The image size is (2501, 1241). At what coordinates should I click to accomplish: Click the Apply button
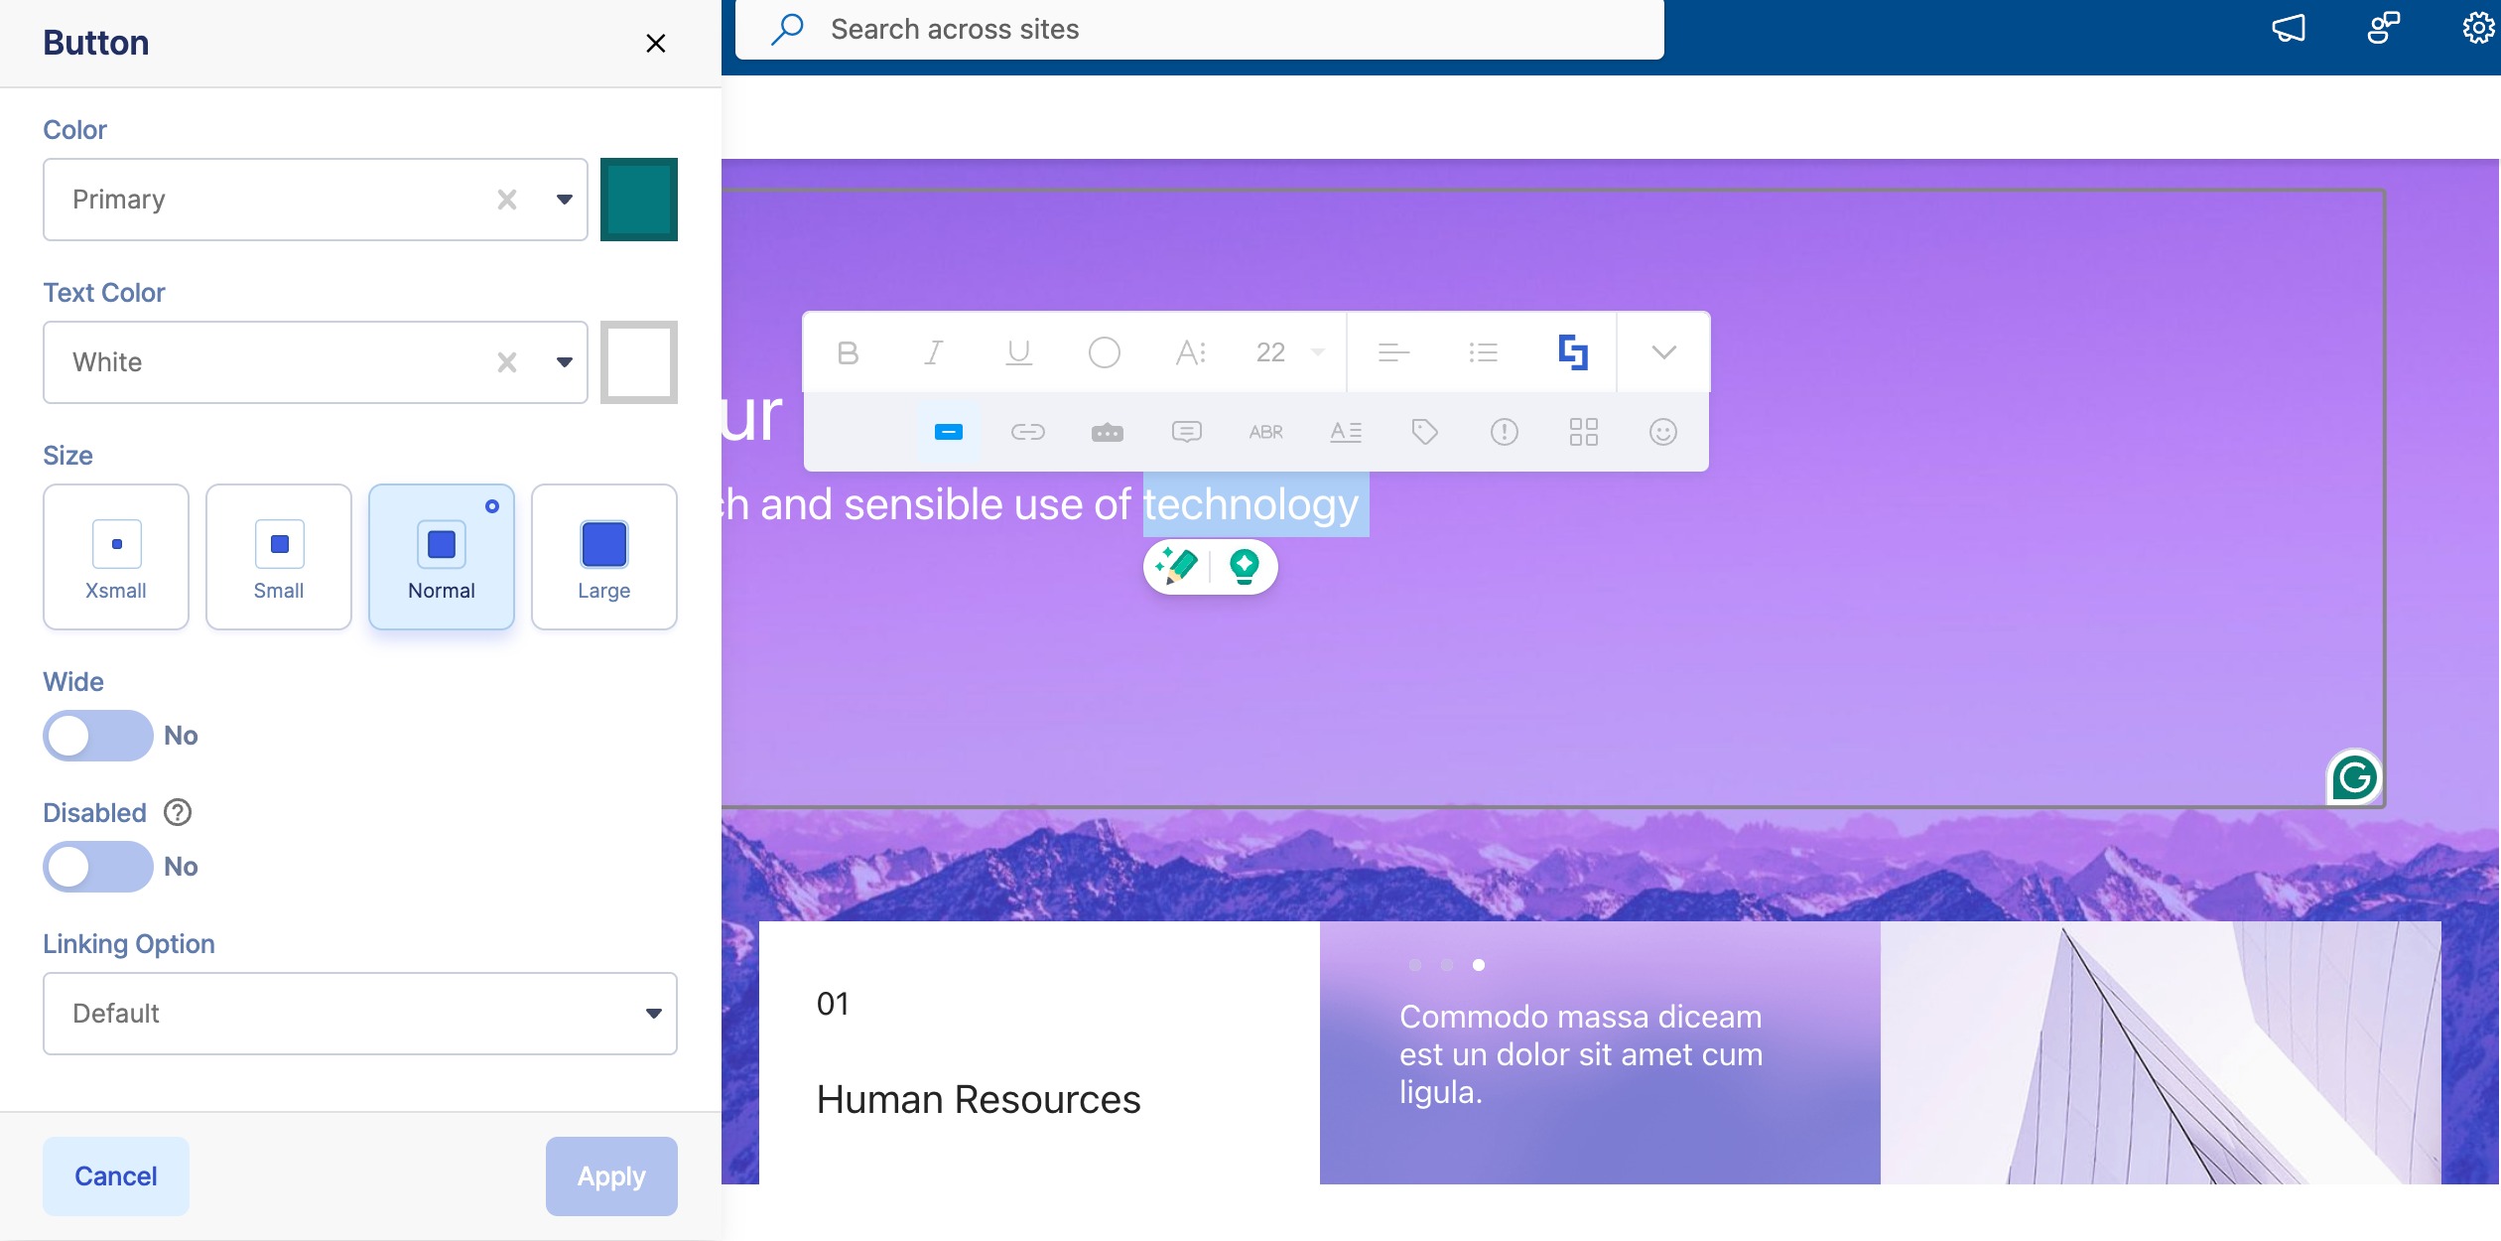(610, 1176)
